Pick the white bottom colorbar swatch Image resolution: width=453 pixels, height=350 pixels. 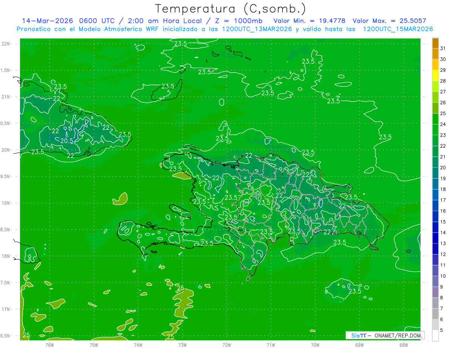[x=435, y=335]
